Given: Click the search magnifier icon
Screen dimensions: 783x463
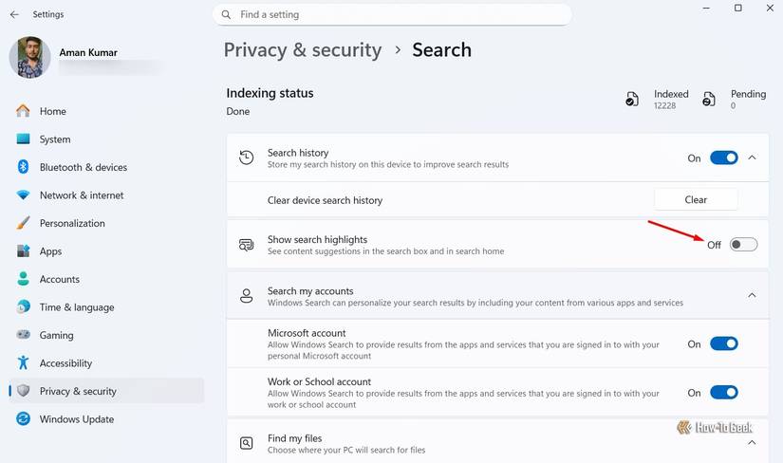Looking at the screenshot, I should [x=227, y=15].
